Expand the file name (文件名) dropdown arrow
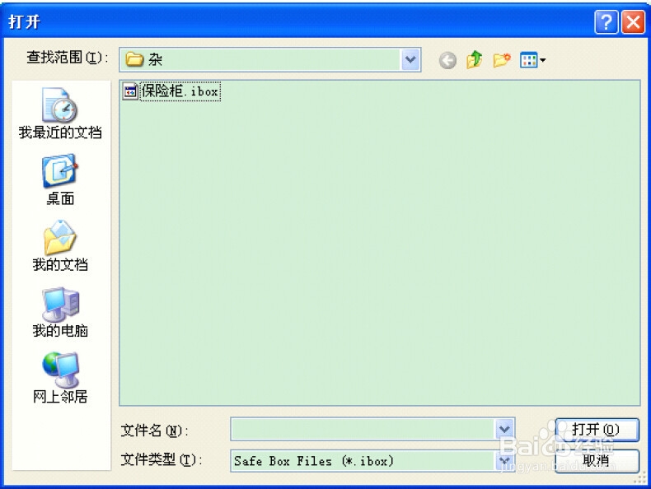This screenshot has width=651, height=489. (504, 429)
